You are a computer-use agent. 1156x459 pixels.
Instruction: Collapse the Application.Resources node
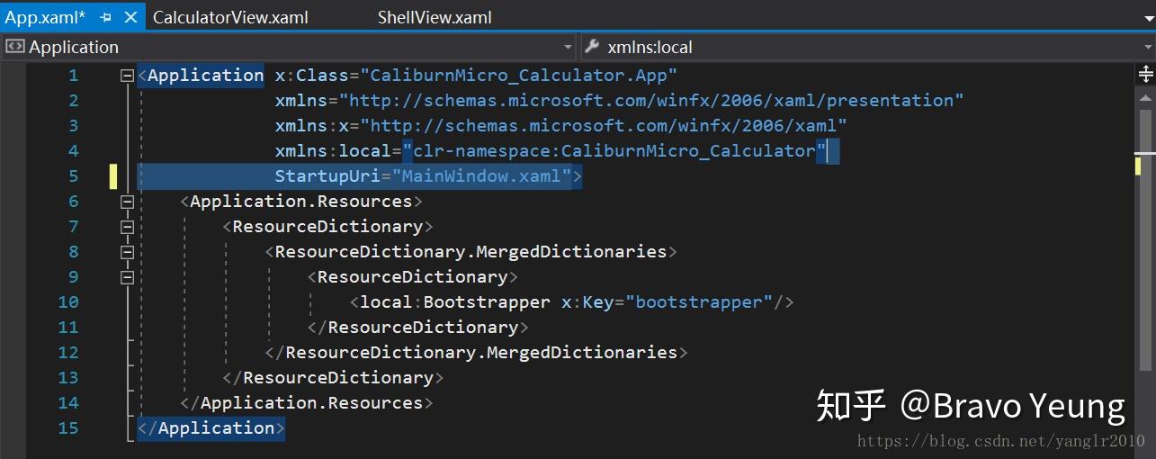[x=127, y=202]
